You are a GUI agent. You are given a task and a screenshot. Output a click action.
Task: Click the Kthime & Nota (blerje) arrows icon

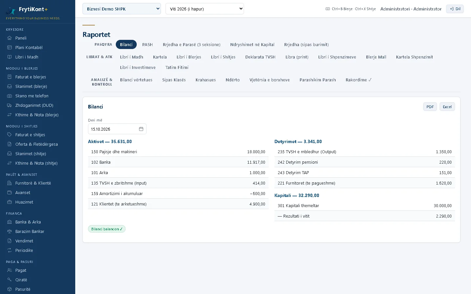click(x=9, y=115)
